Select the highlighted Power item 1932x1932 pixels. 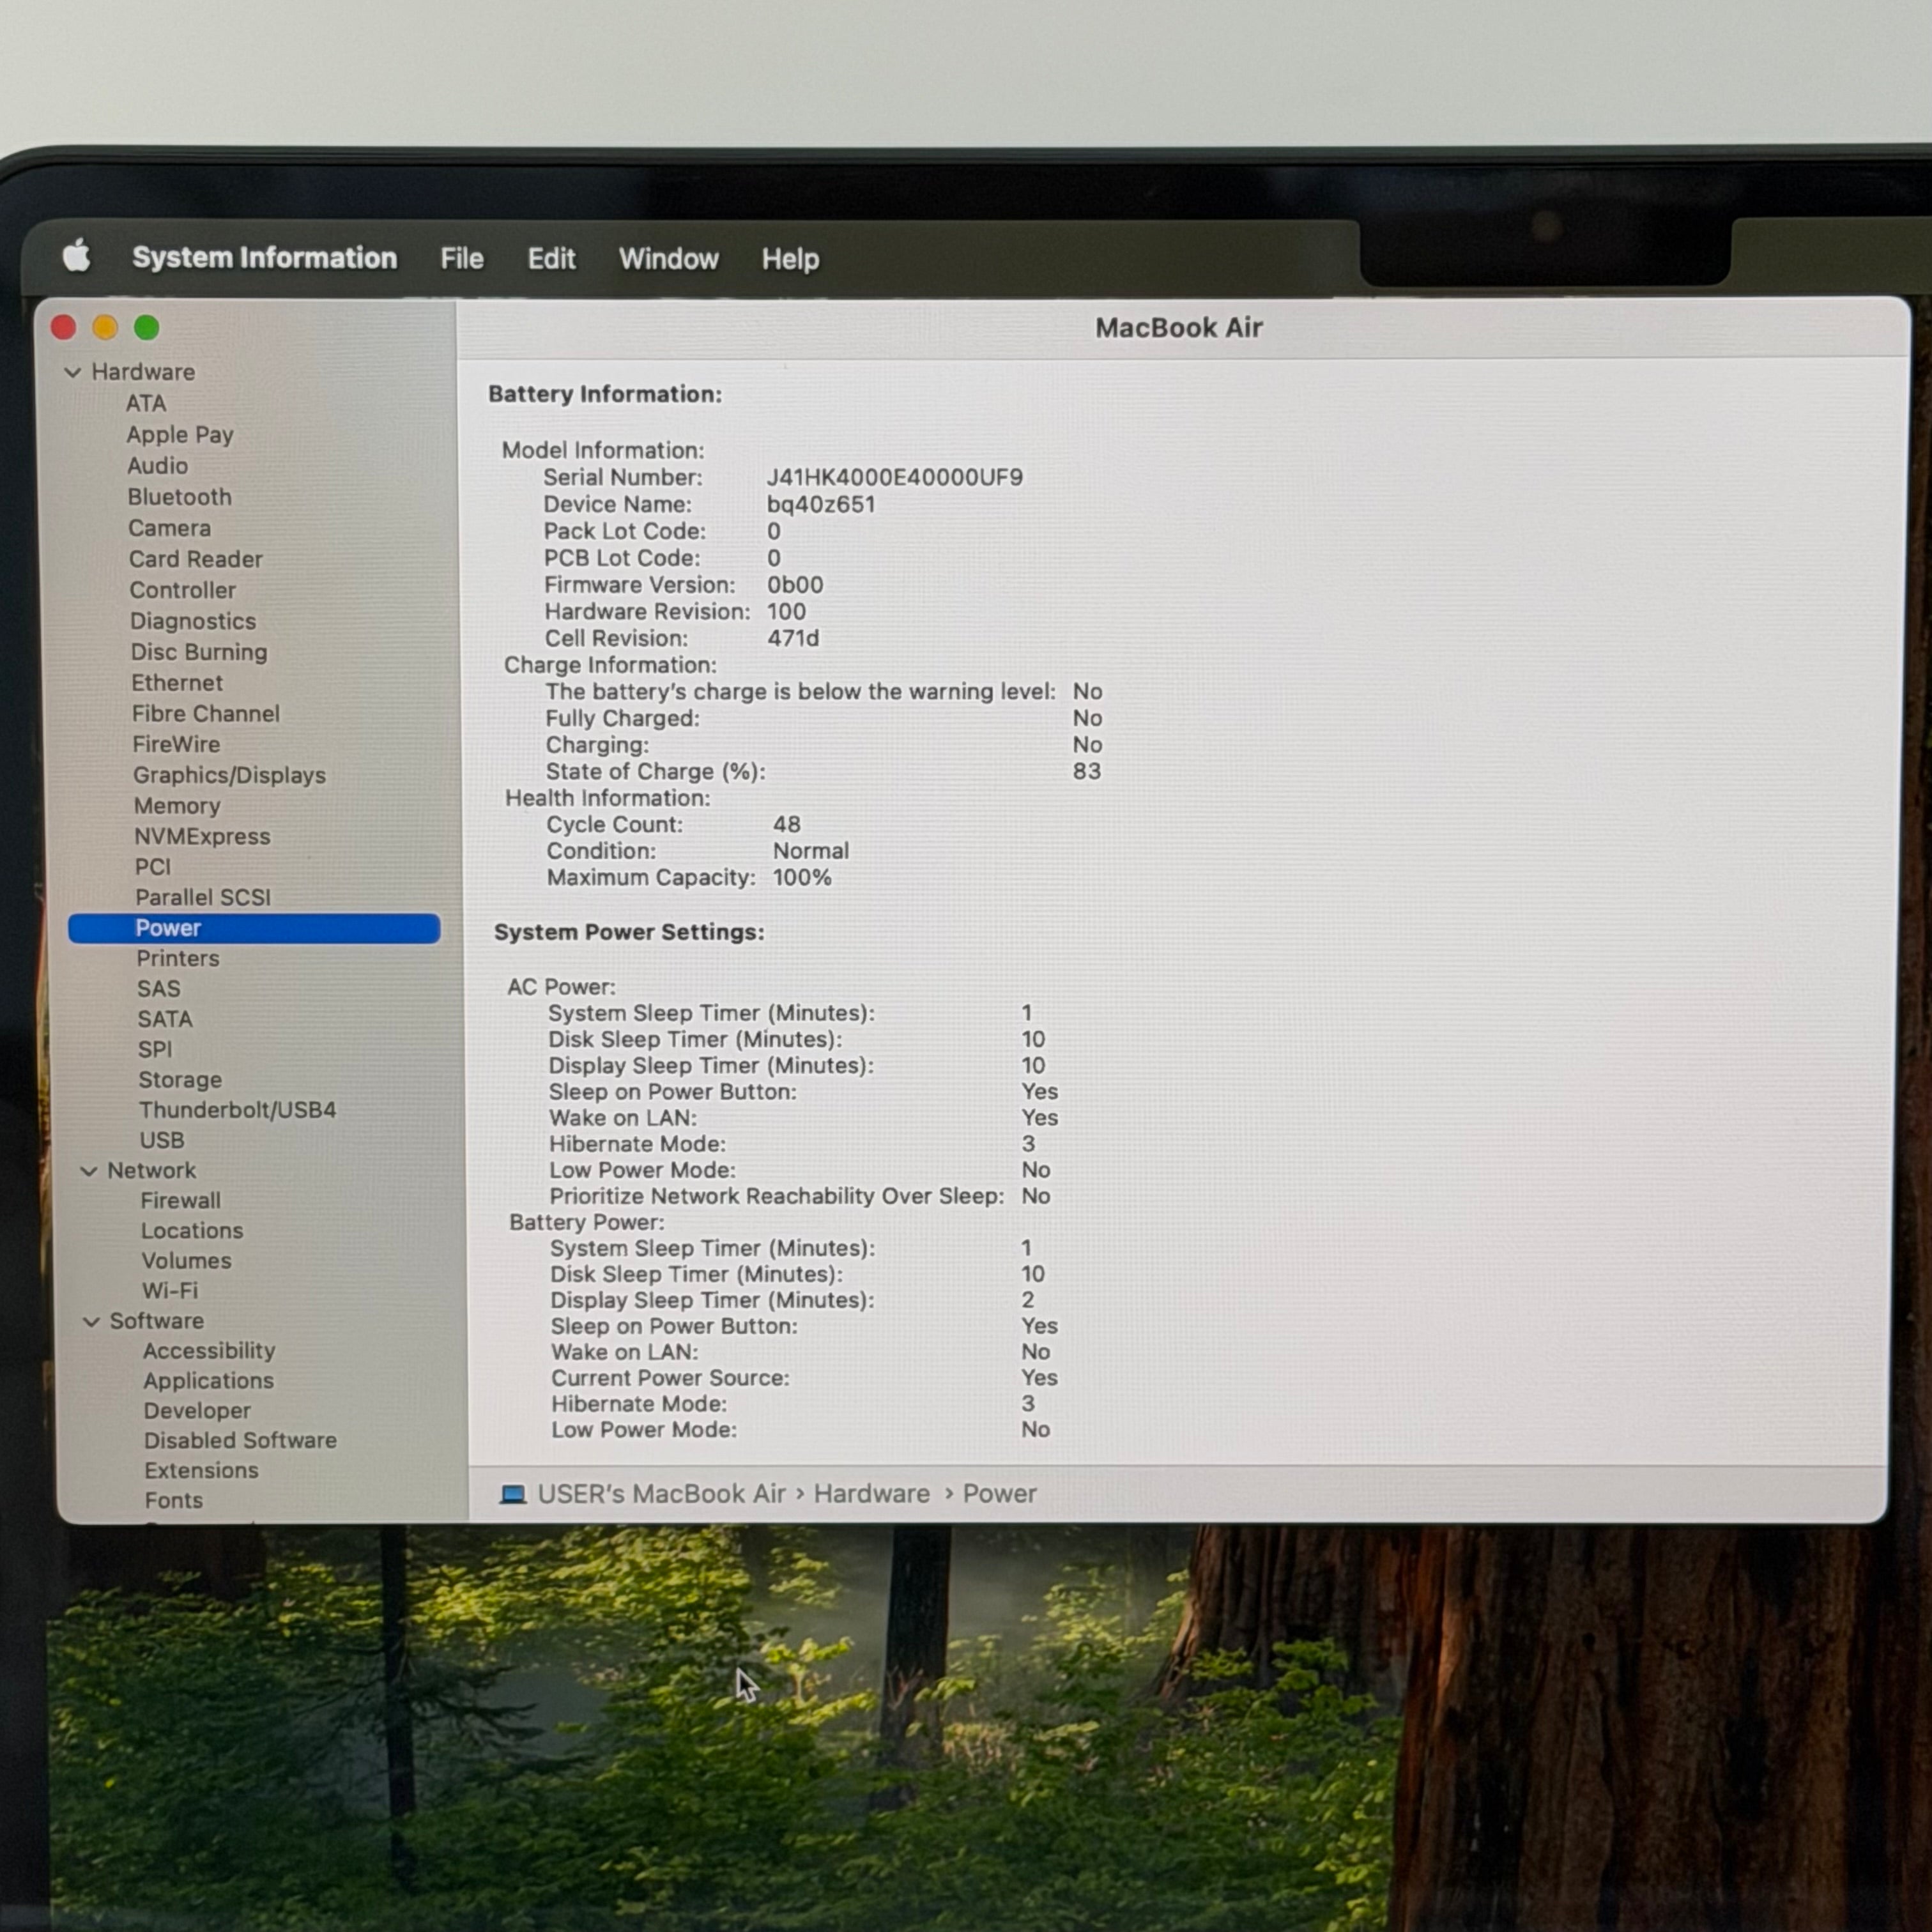tap(254, 928)
